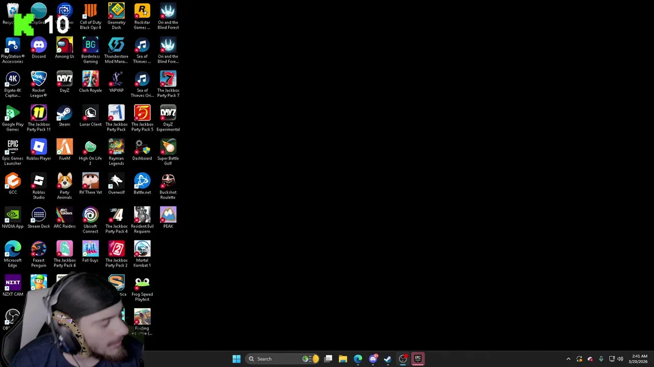Launch Super Battle Golf icon
This screenshot has width=654, height=367.
tap(168, 152)
